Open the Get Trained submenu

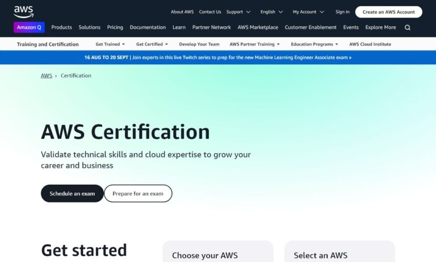coord(110,44)
